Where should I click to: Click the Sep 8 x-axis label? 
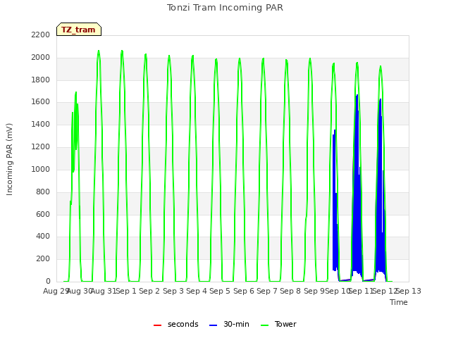click(290, 291)
